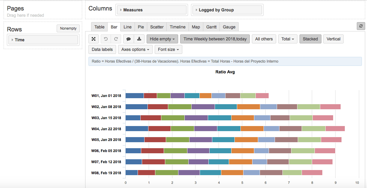Click the redo arrow icon
The height and width of the screenshot is (188, 367).
116,39
